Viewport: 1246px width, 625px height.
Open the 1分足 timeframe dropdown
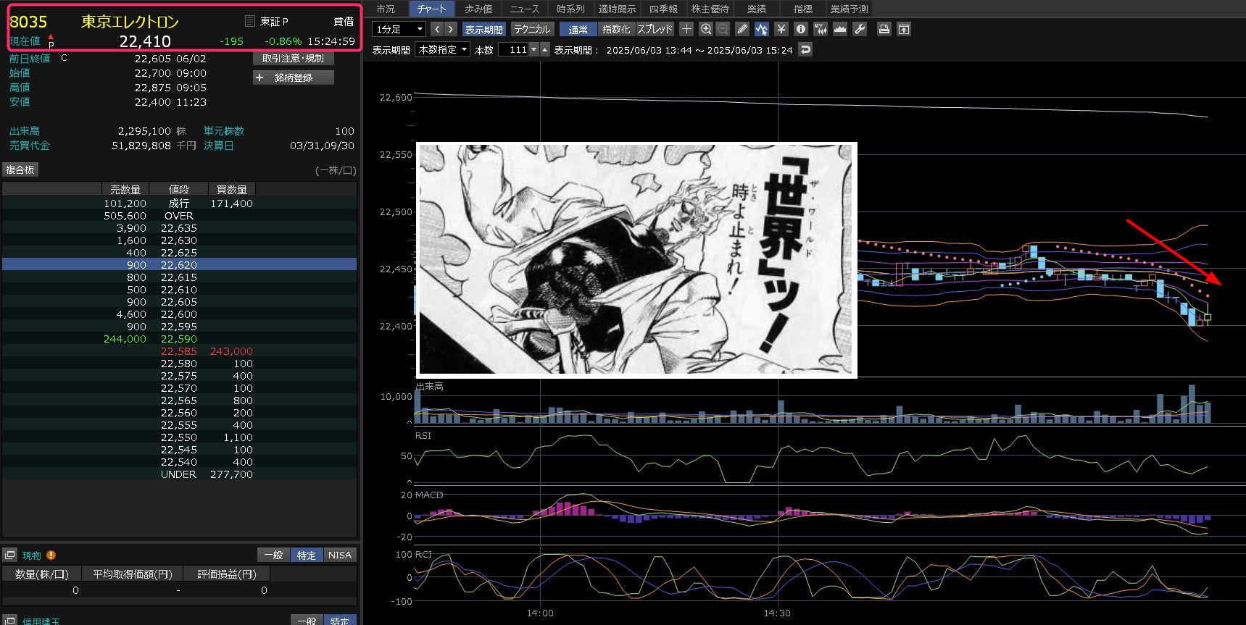click(x=399, y=29)
